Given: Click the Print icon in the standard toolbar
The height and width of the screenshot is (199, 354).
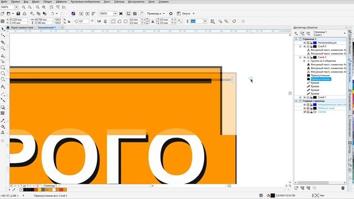Looking at the screenshot, I should pos(24,14).
